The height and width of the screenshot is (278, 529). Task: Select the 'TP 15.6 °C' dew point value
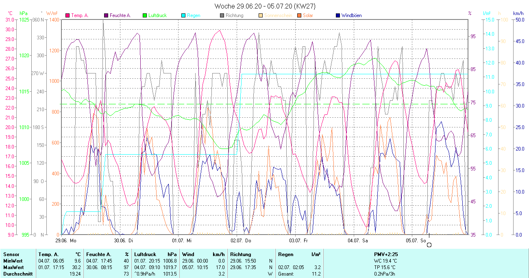(385, 267)
